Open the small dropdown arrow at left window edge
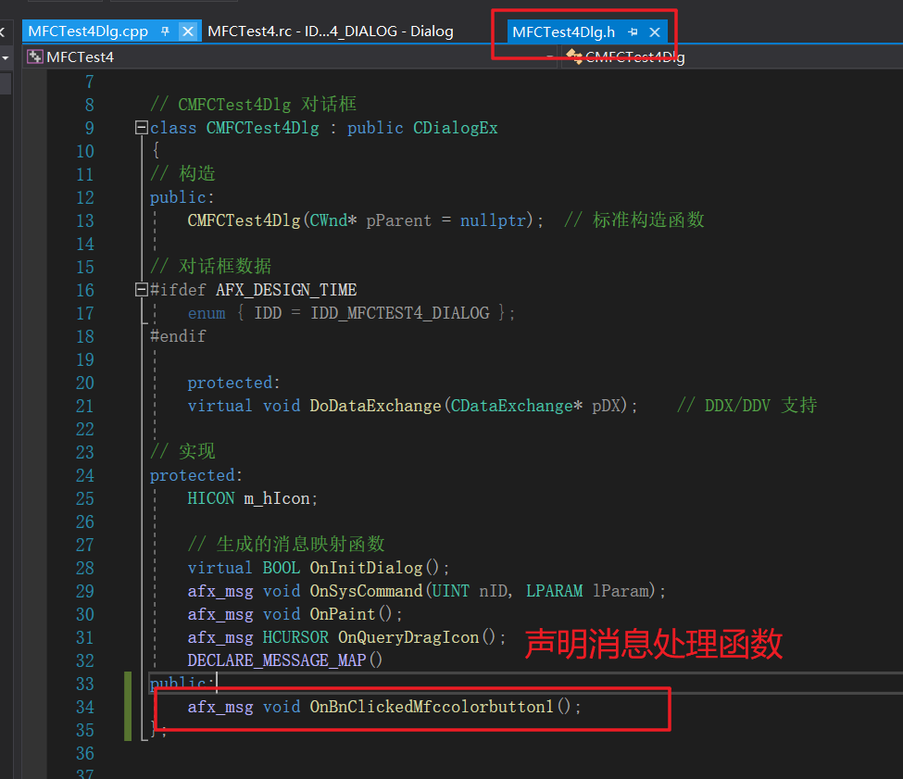 click(x=6, y=57)
